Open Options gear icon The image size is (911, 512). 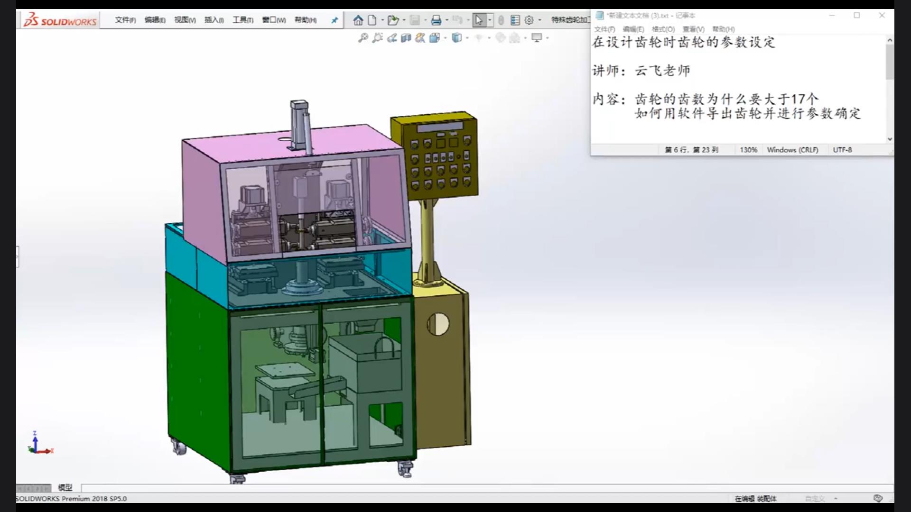coord(529,20)
